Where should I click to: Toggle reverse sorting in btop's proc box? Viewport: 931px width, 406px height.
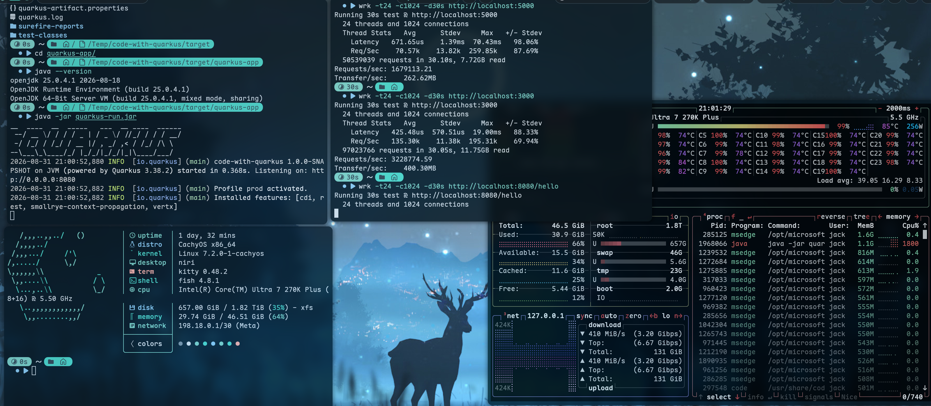coord(831,217)
